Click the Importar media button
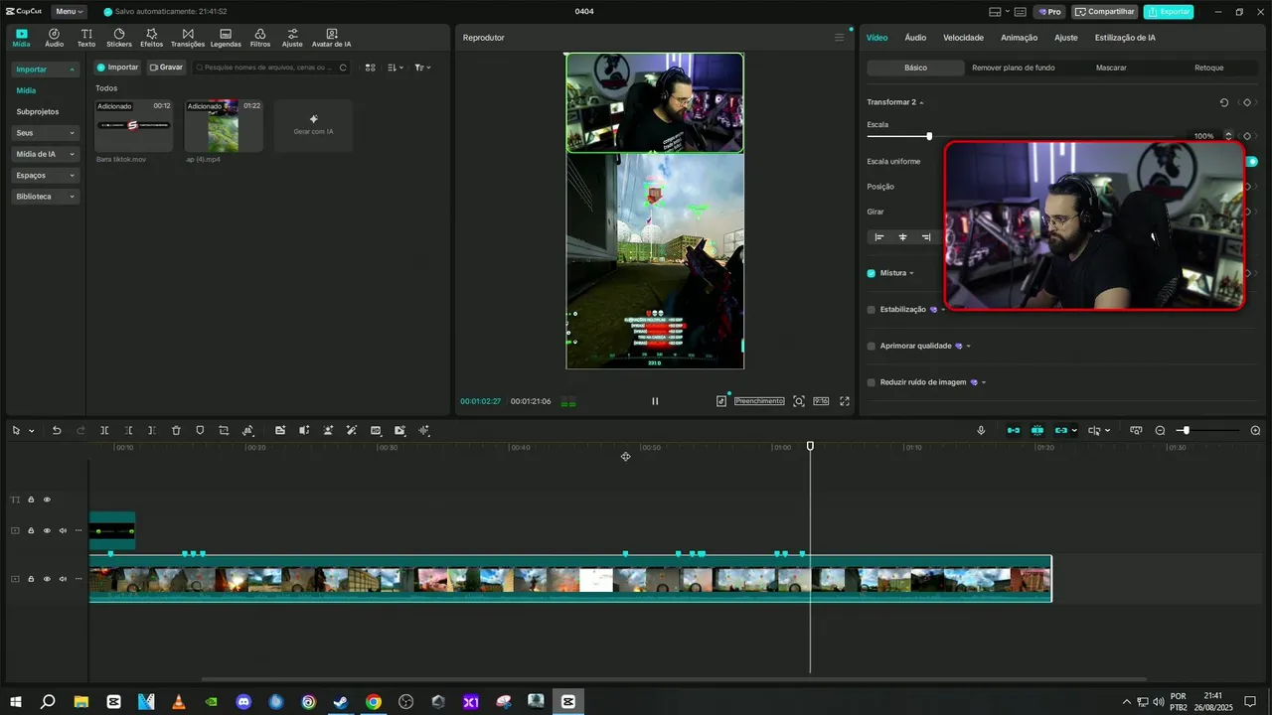 [117, 68]
